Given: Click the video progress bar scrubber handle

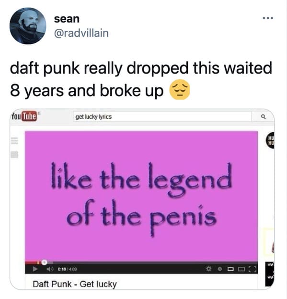Looking at the screenshot, I should [44, 262].
